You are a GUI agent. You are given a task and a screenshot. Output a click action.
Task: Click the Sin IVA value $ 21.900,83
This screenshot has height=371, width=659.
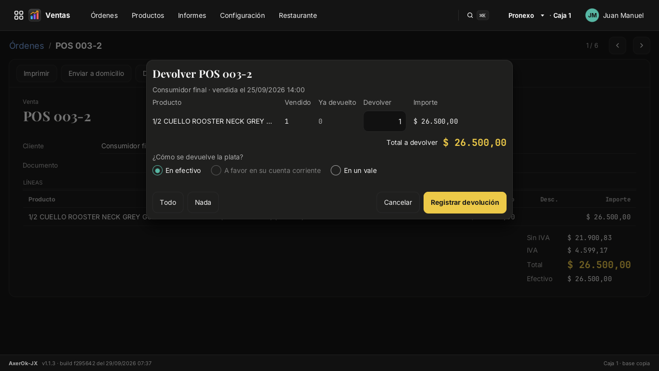click(590, 238)
